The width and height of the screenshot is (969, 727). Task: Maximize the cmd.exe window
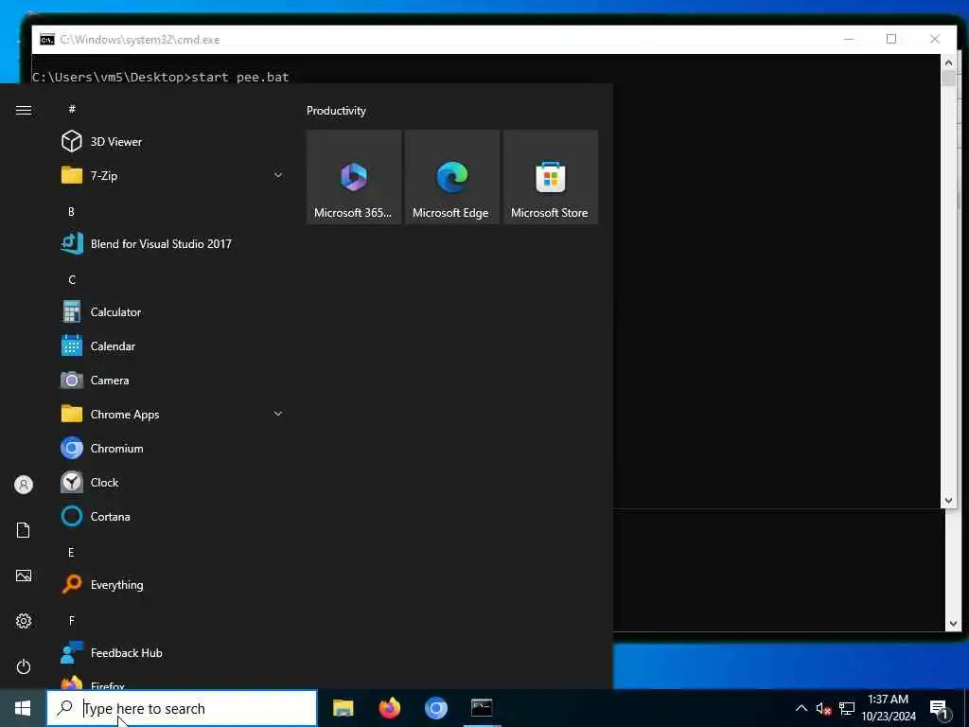891,39
